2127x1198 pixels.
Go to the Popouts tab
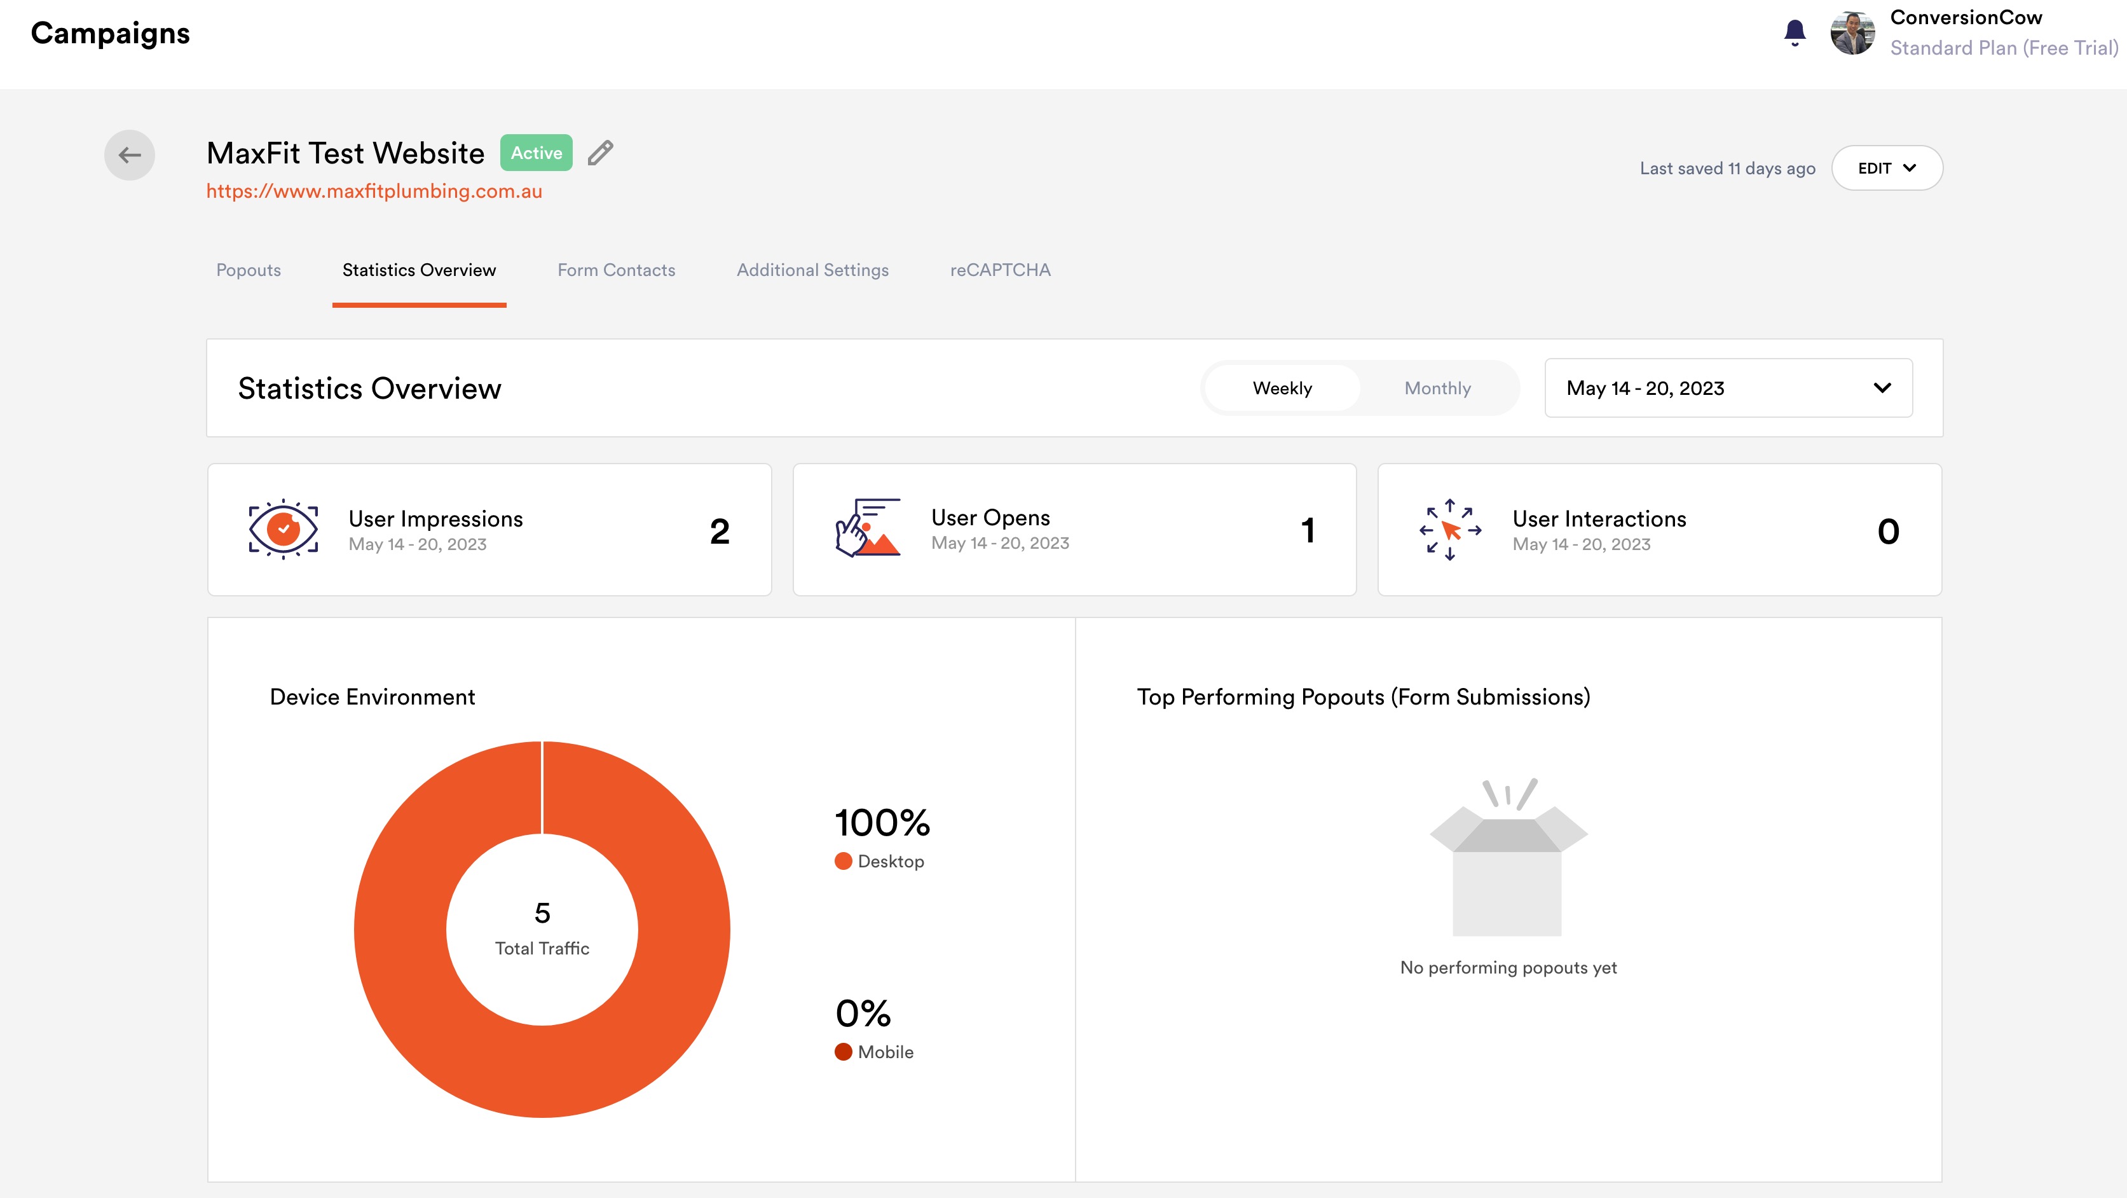coord(249,270)
